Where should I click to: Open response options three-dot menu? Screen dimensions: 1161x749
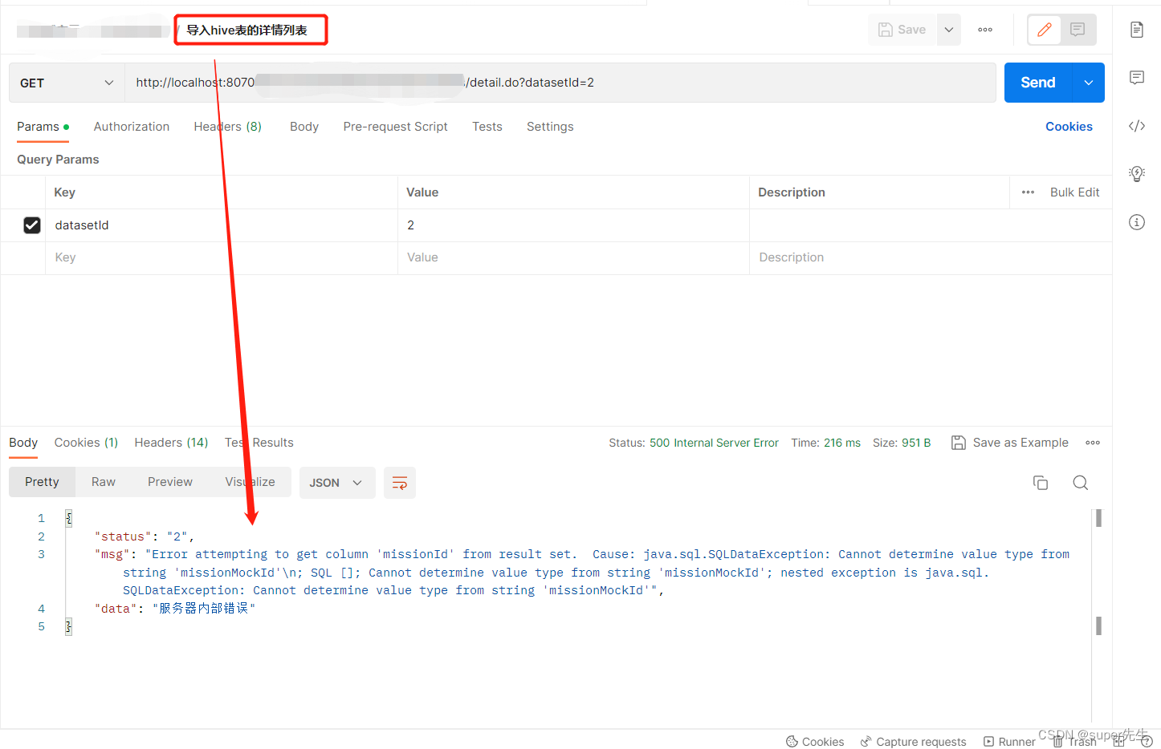(1093, 443)
